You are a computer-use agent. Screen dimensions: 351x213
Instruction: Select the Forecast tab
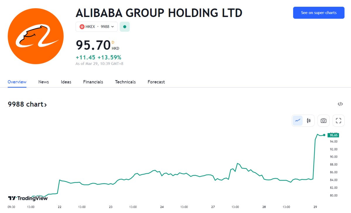(x=156, y=82)
